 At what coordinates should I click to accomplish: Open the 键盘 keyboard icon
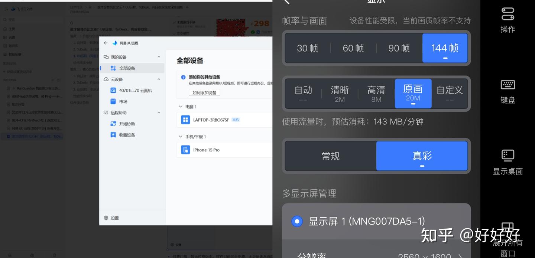click(508, 85)
